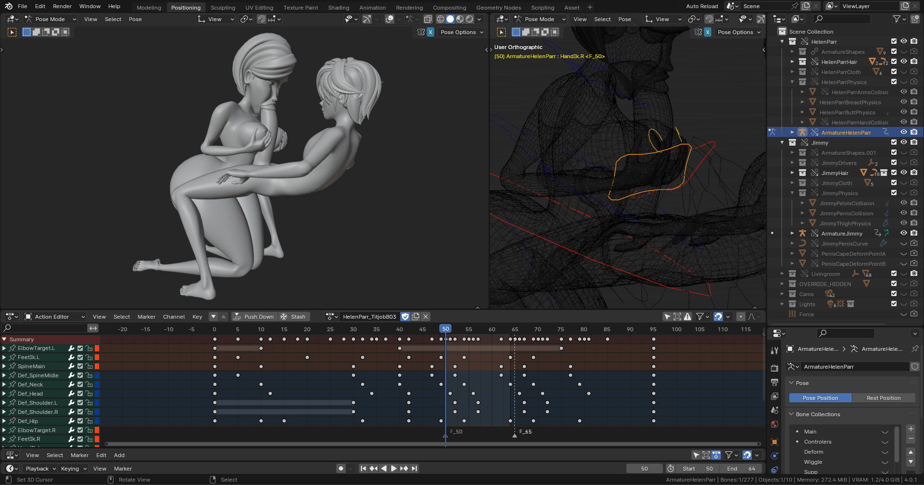Image resolution: width=924 pixels, height=485 pixels.
Task: Pin the properties editor context
Action: coord(915,349)
